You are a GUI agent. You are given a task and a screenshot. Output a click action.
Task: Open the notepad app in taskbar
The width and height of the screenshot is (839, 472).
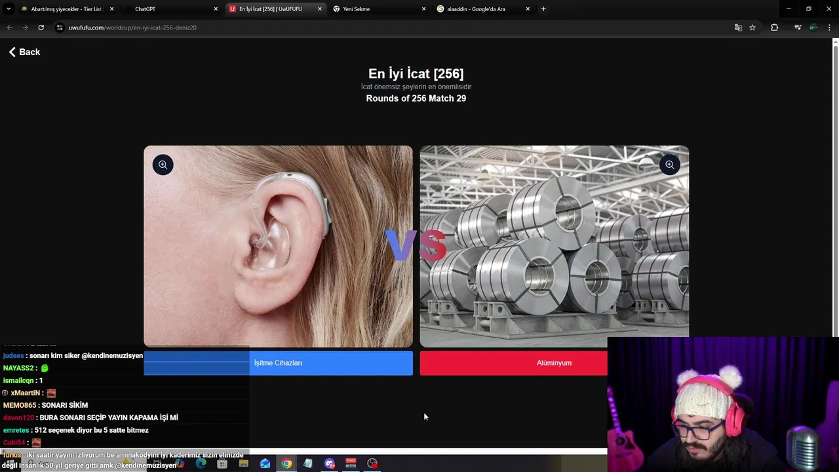coord(307,463)
